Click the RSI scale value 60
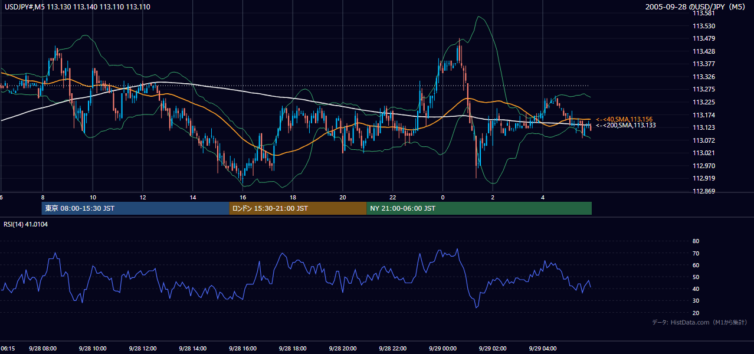The width and height of the screenshot is (754, 354). point(696,265)
